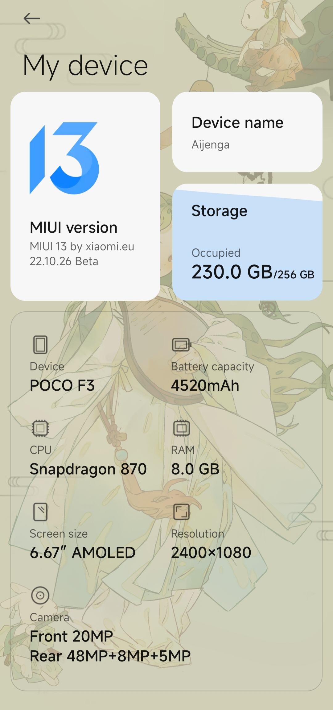
Task: Tap the storage occupied 230.0 GB value
Action: point(232,272)
